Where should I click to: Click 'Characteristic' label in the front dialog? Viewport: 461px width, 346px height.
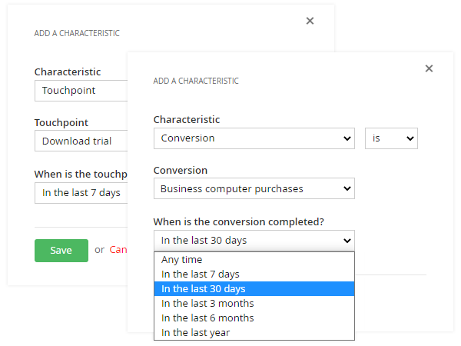click(x=187, y=120)
